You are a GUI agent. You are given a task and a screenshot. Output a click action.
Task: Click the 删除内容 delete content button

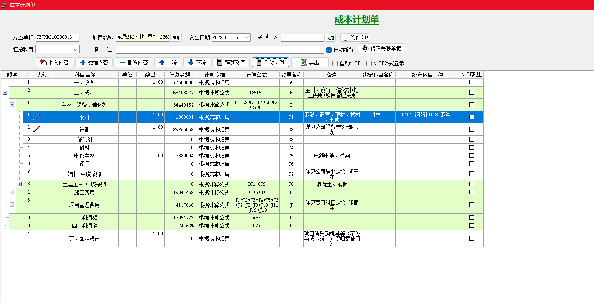point(133,62)
